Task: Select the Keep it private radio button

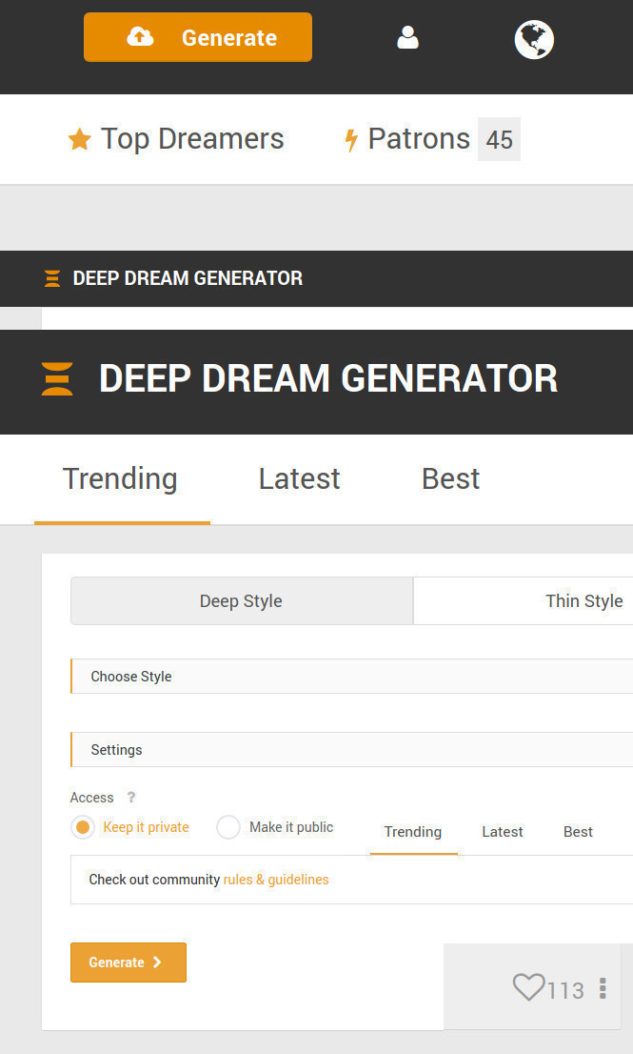Action: click(83, 827)
